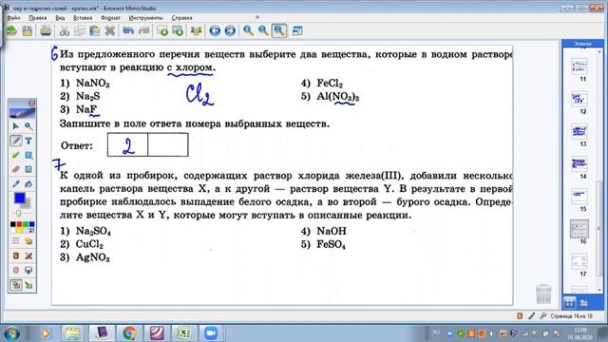Open the current blue outline color swatch
This screenshot has height=342, width=608.
click(19, 199)
